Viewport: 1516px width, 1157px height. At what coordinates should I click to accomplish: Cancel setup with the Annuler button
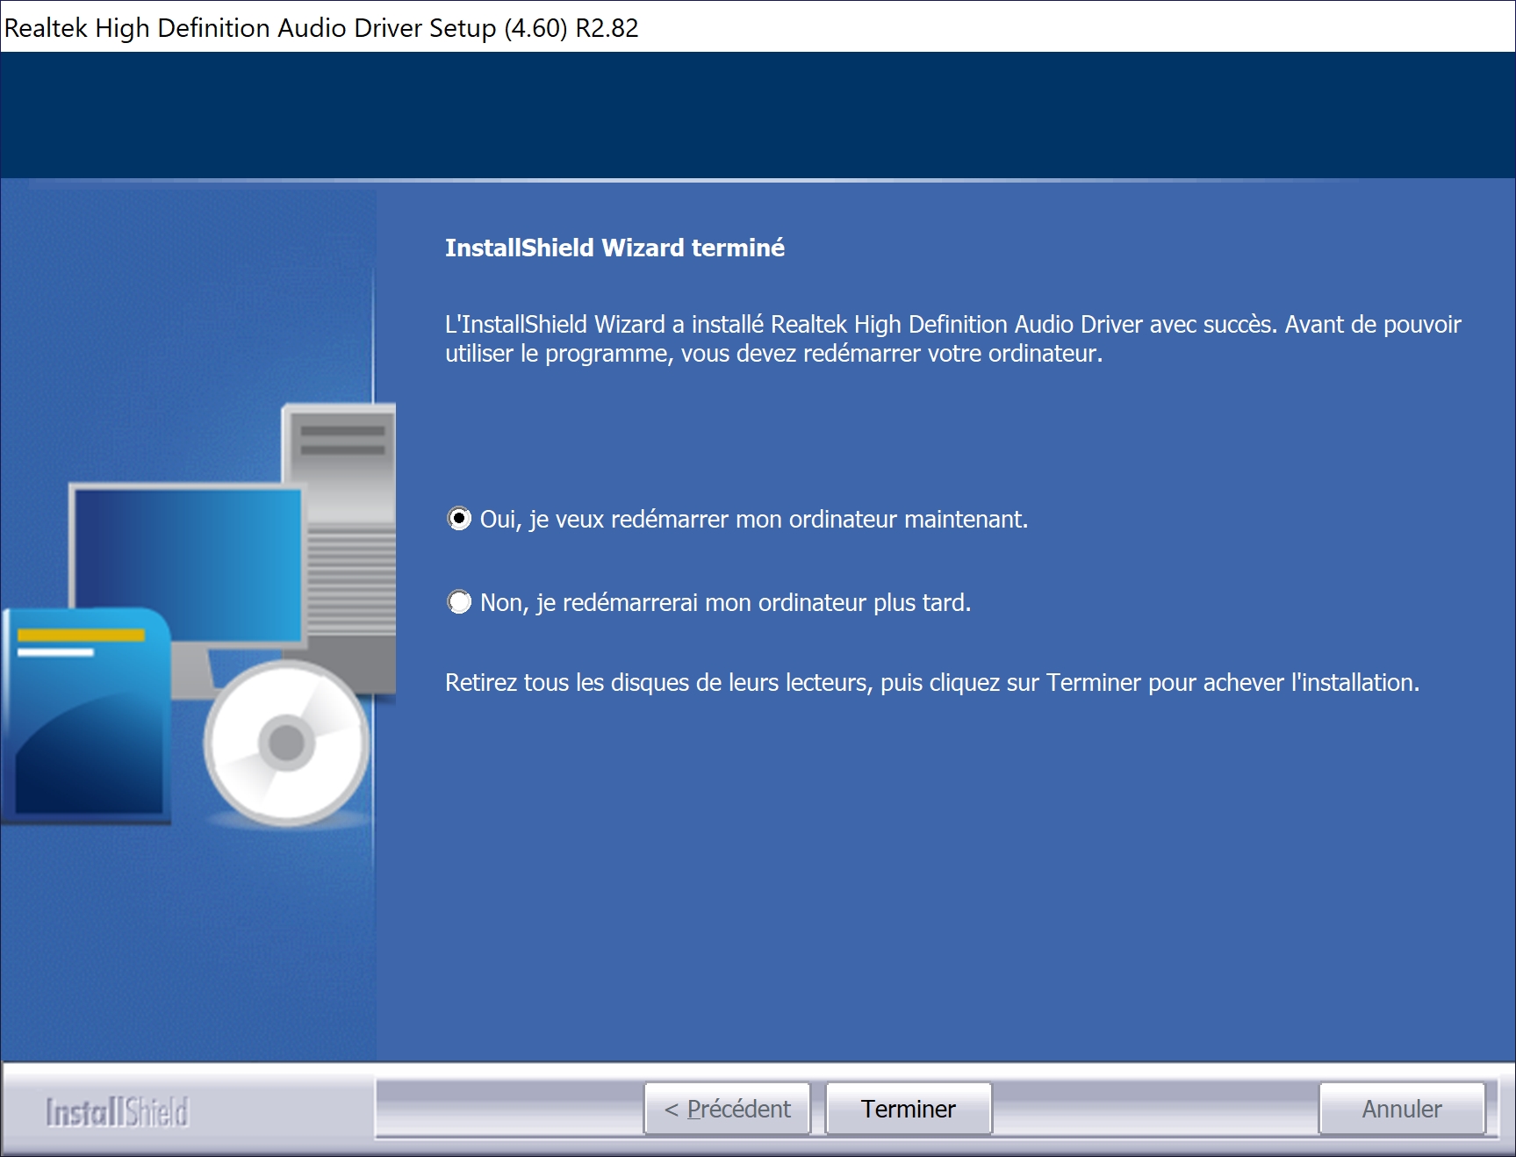click(1402, 1109)
